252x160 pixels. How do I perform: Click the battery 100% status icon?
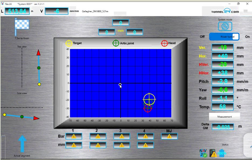click(x=222, y=153)
